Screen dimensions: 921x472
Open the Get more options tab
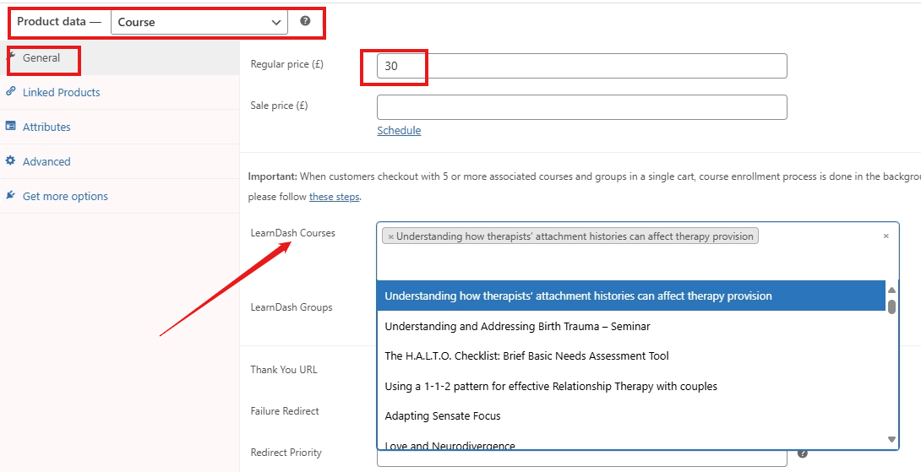120,196
